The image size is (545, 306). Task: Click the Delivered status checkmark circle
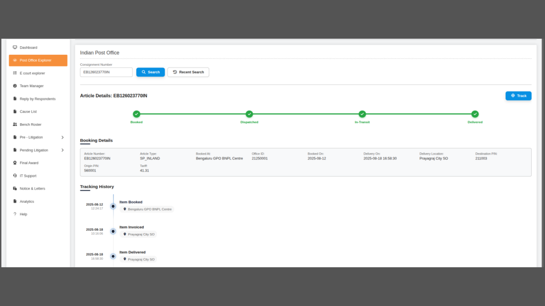475,114
